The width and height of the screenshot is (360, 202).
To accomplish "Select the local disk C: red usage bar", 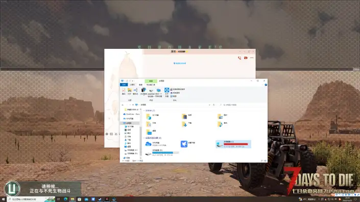I will [x=236, y=144].
